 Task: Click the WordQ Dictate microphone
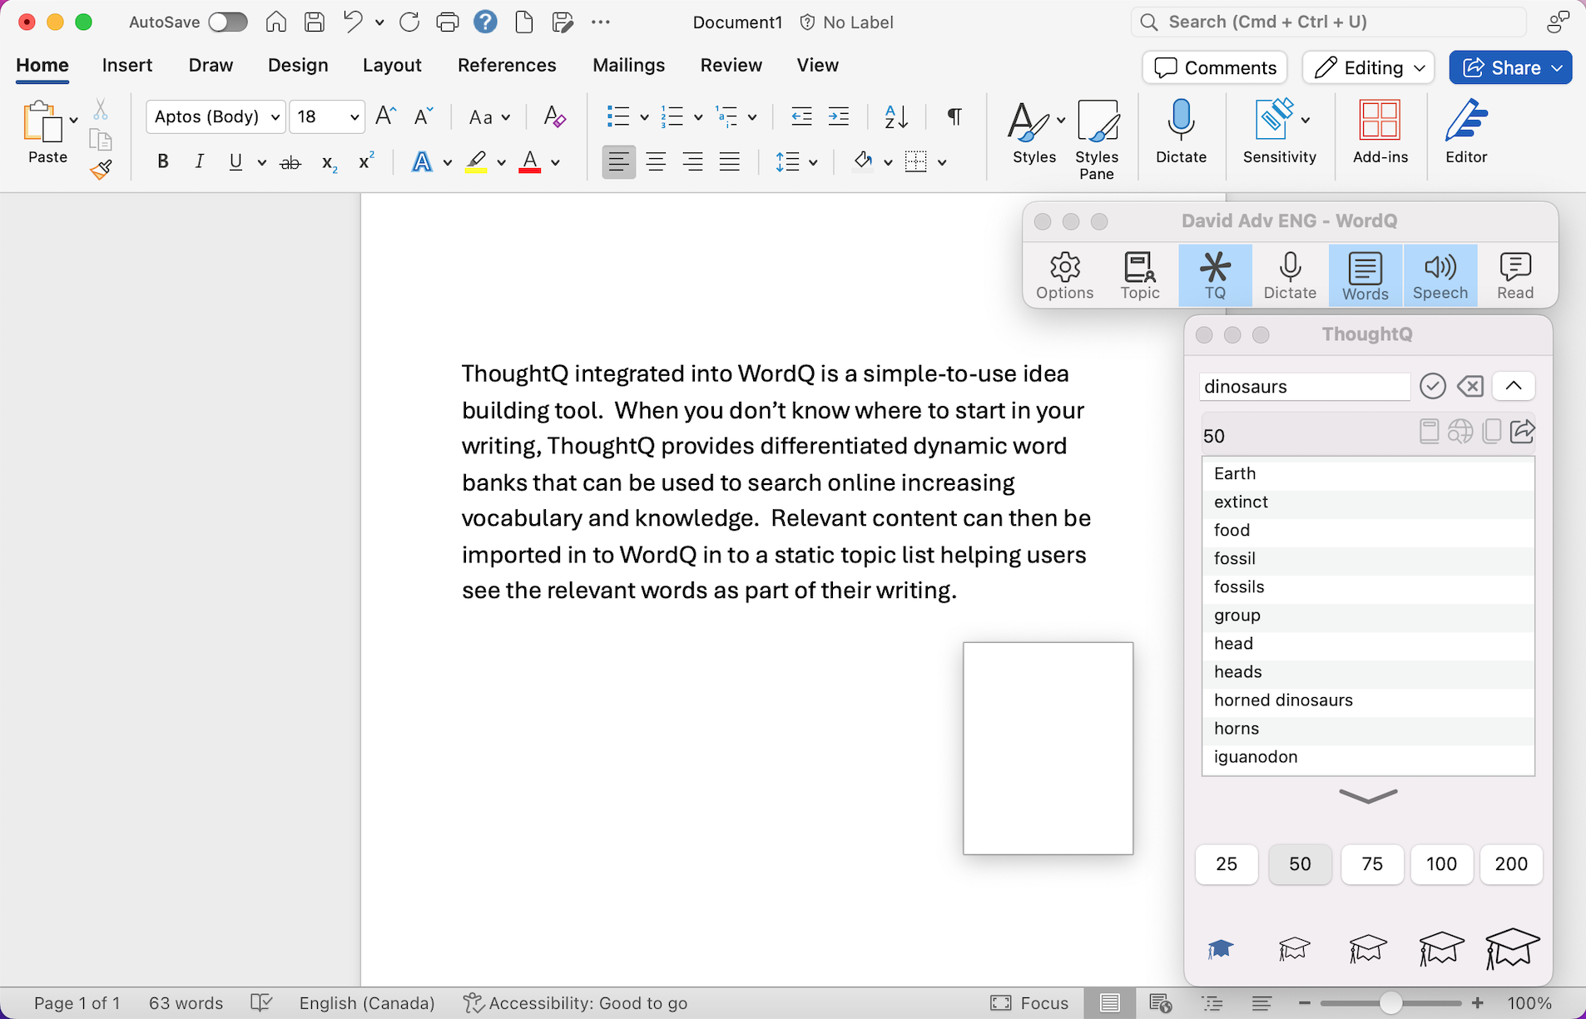click(x=1290, y=275)
